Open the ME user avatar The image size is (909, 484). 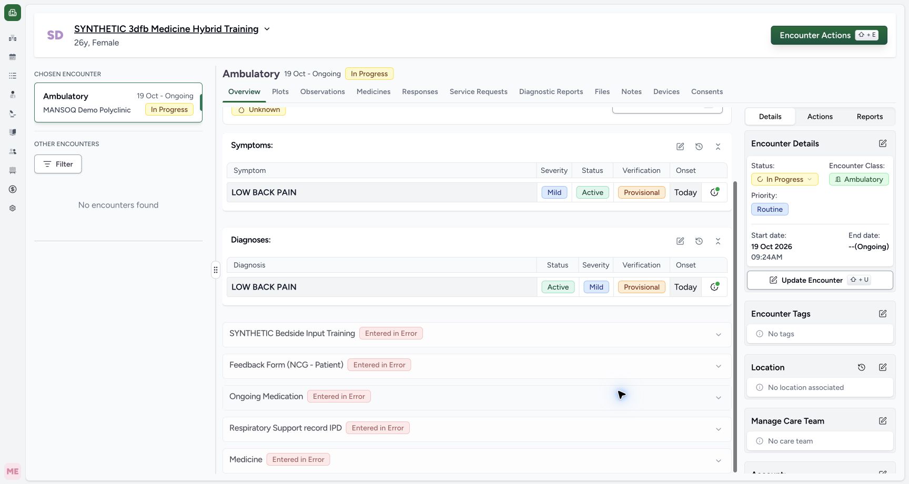point(13,471)
